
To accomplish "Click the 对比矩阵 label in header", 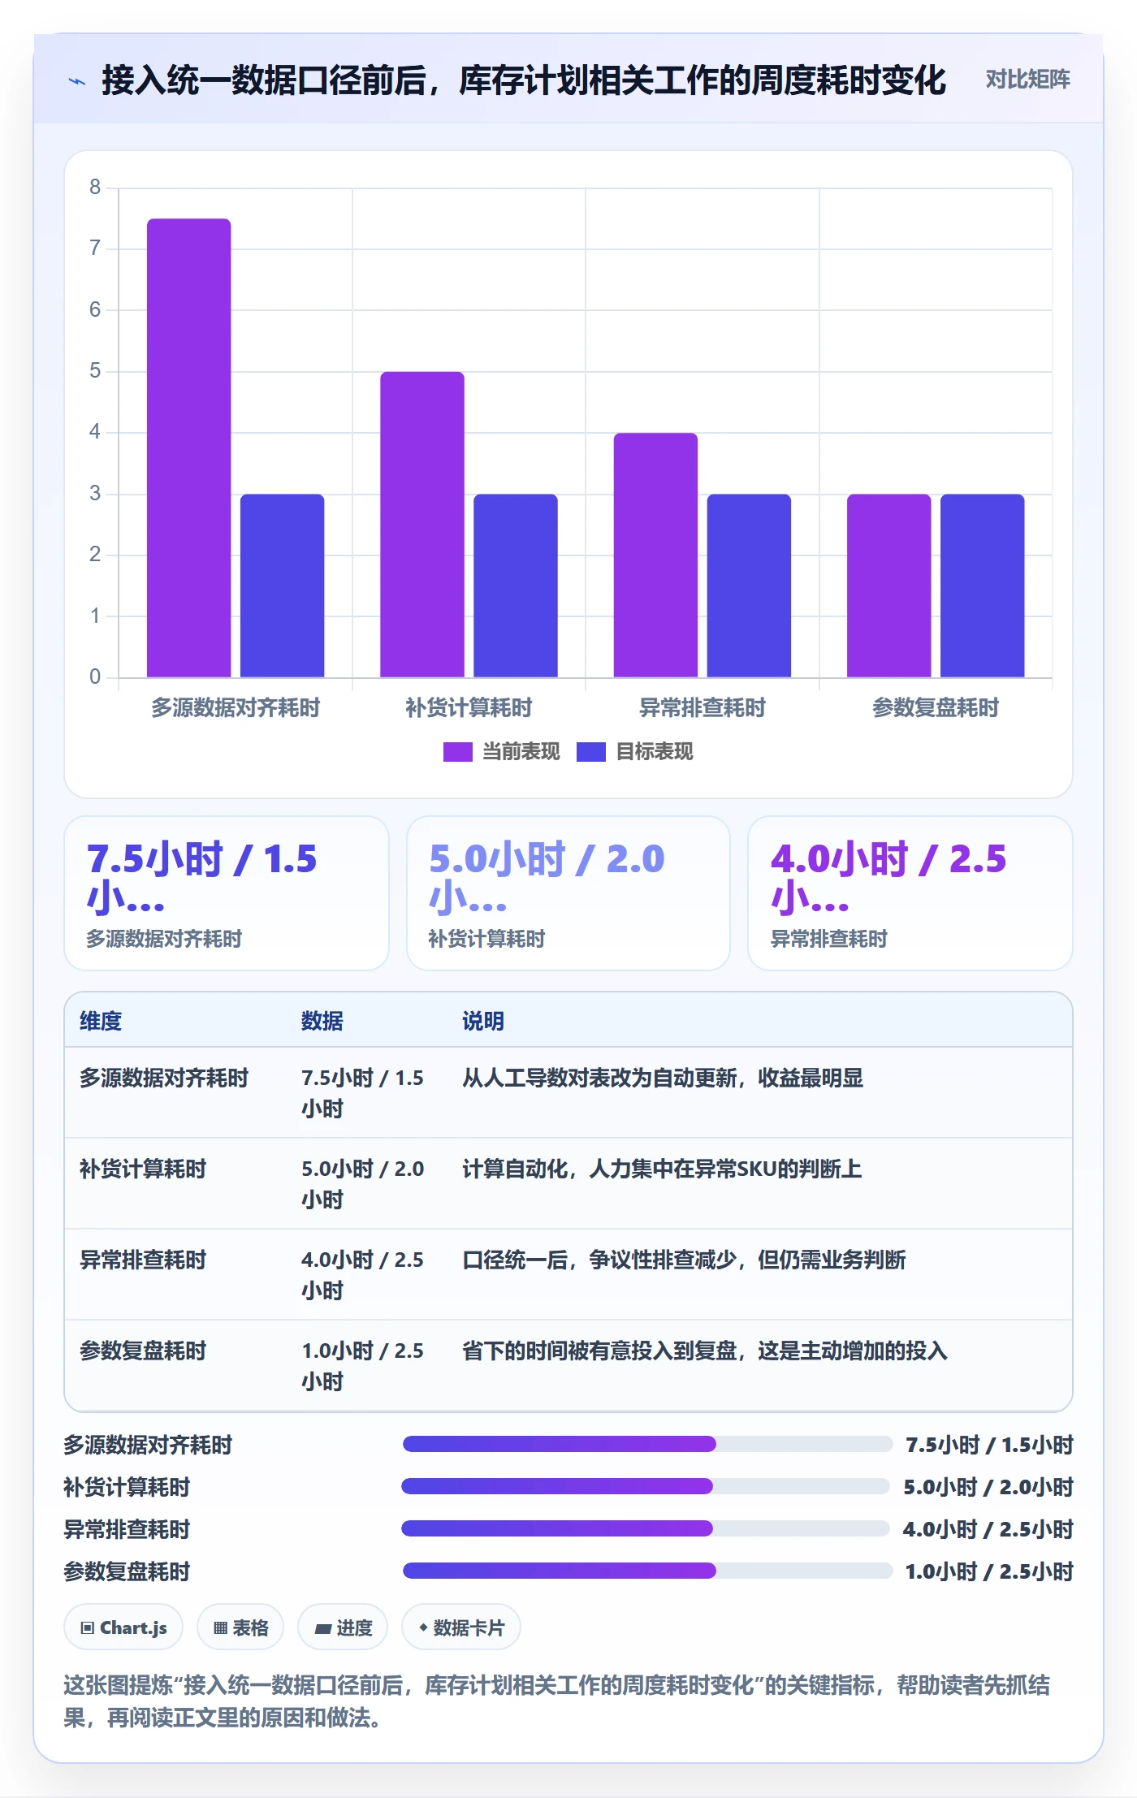I will coord(1027,80).
